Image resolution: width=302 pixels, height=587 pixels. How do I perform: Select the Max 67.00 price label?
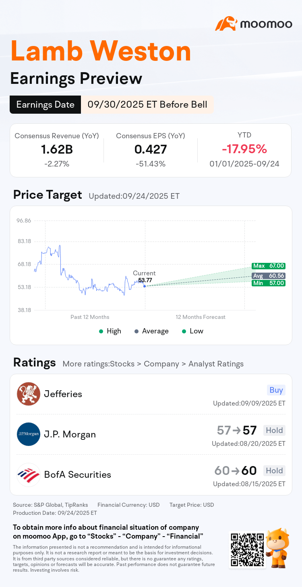(x=269, y=266)
